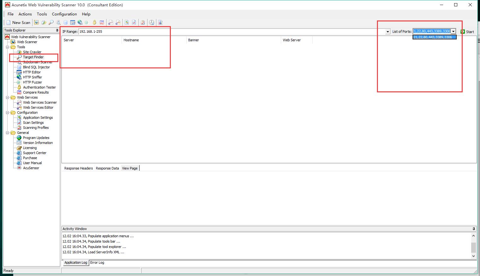Expand the IP Range dropdown arrow
The image size is (480, 276).
[388, 32]
